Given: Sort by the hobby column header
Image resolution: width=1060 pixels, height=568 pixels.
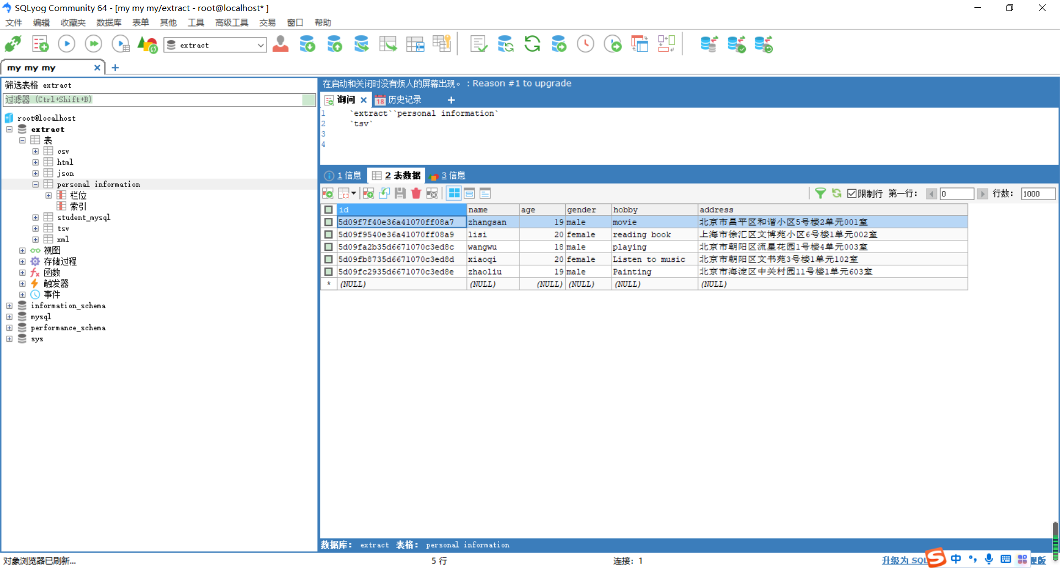Looking at the screenshot, I should (654, 210).
